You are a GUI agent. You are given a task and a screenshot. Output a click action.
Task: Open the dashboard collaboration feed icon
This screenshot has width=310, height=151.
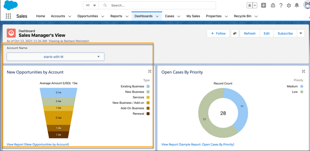point(235,33)
